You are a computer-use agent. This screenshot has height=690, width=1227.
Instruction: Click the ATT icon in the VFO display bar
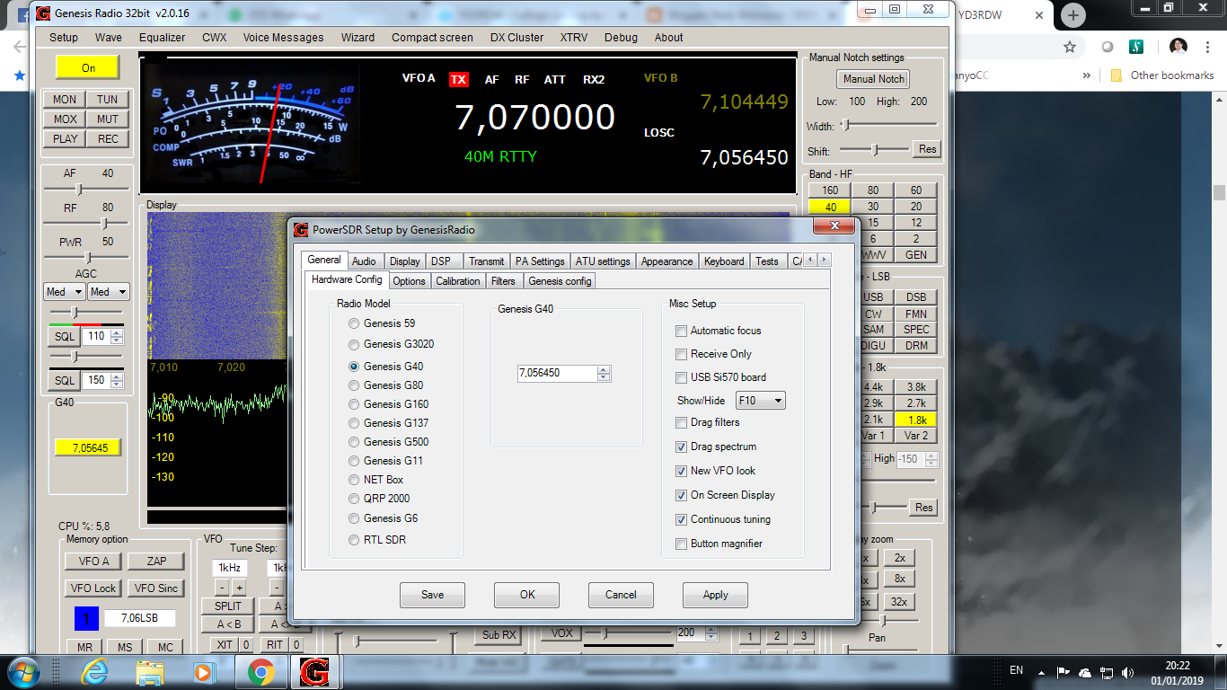[x=555, y=79]
